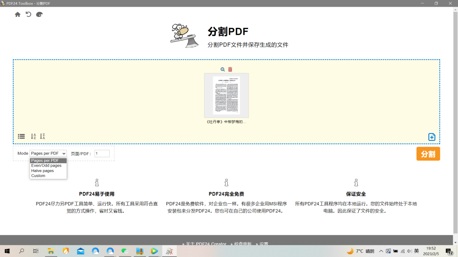This screenshot has height=257, width=458.
Task: Click the heading 保证安全
Action: (356, 194)
